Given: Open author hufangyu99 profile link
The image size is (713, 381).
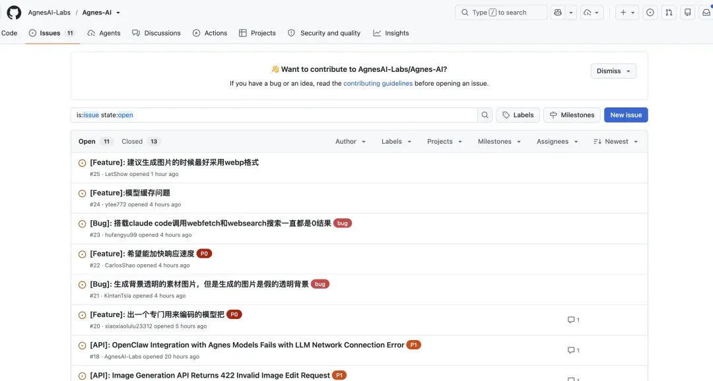Looking at the screenshot, I should (x=121, y=235).
